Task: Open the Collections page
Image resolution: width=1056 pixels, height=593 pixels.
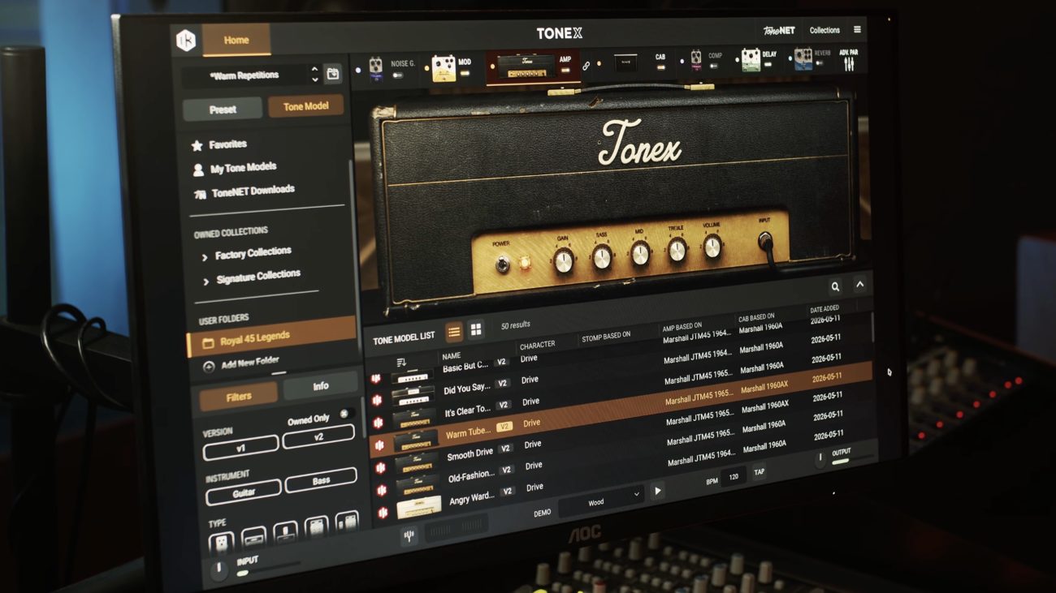Action: pyautogui.click(x=824, y=30)
